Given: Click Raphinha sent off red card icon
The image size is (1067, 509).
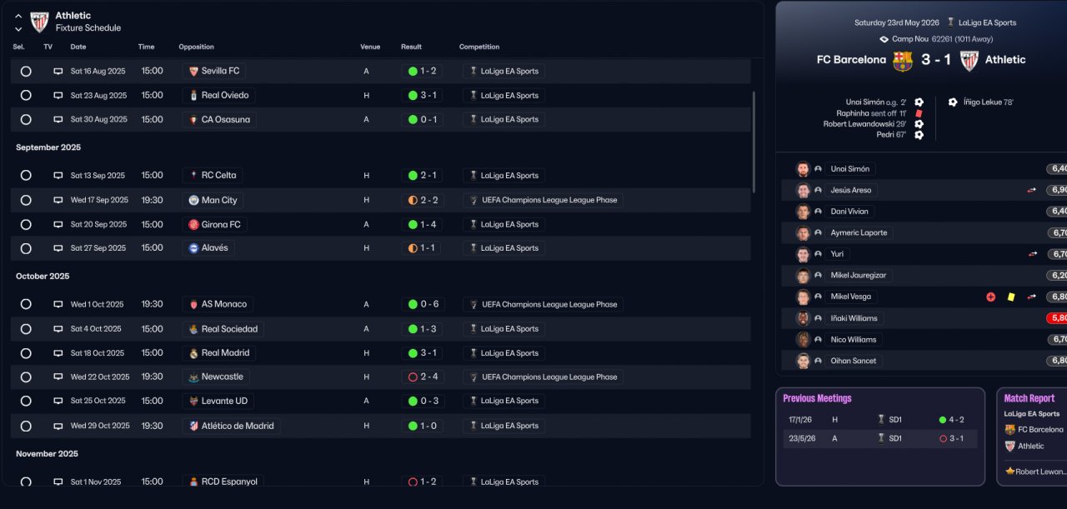Looking at the screenshot, I should [x=919, y=113].
